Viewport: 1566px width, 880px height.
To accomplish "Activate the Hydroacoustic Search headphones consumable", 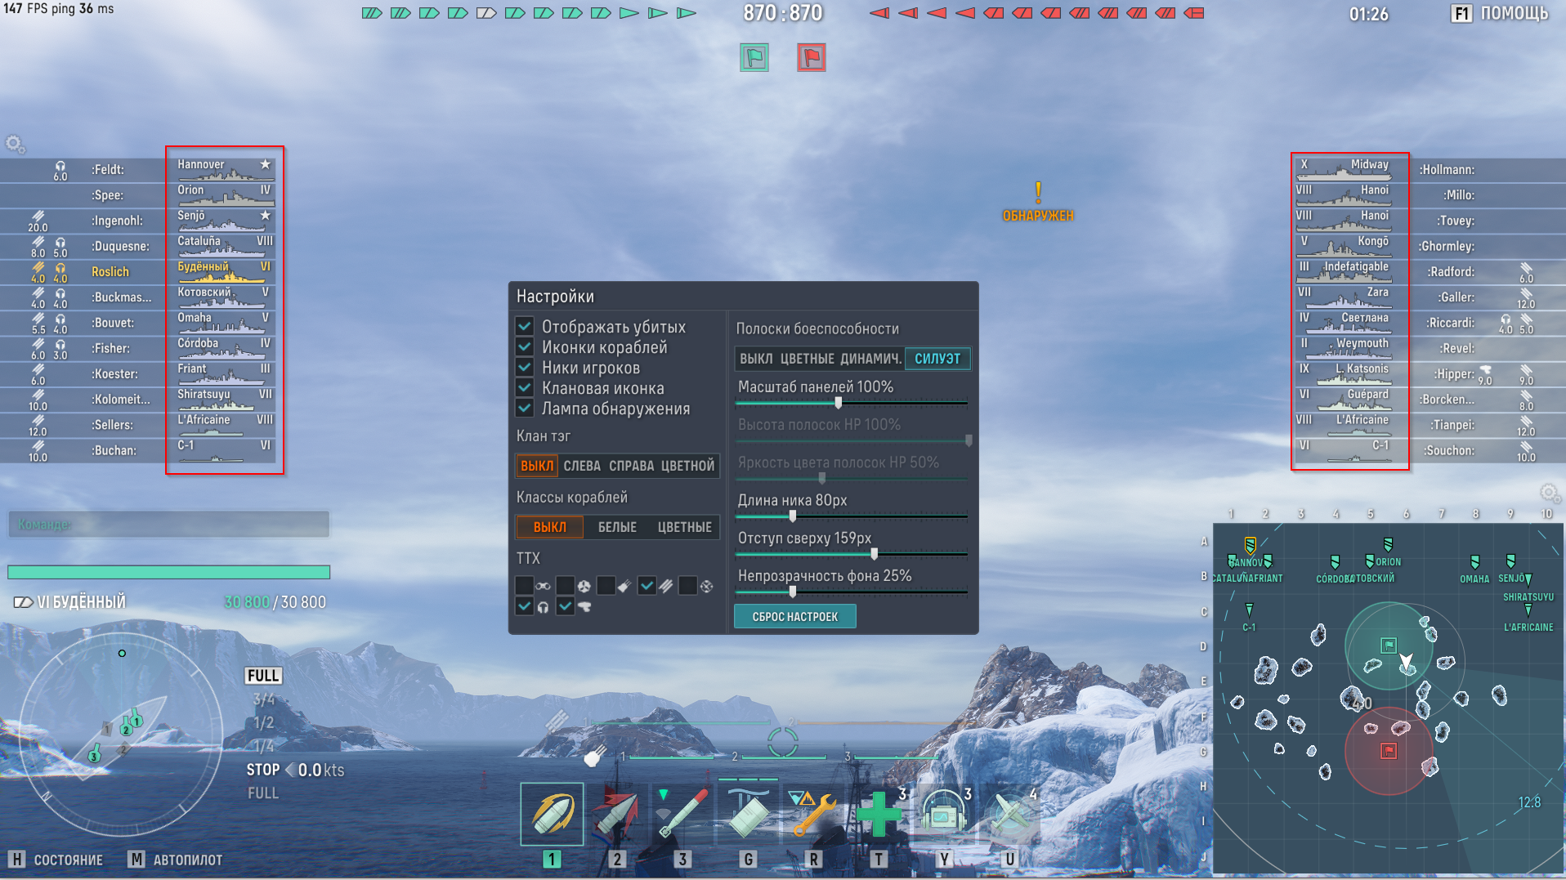I will [944, 814].
